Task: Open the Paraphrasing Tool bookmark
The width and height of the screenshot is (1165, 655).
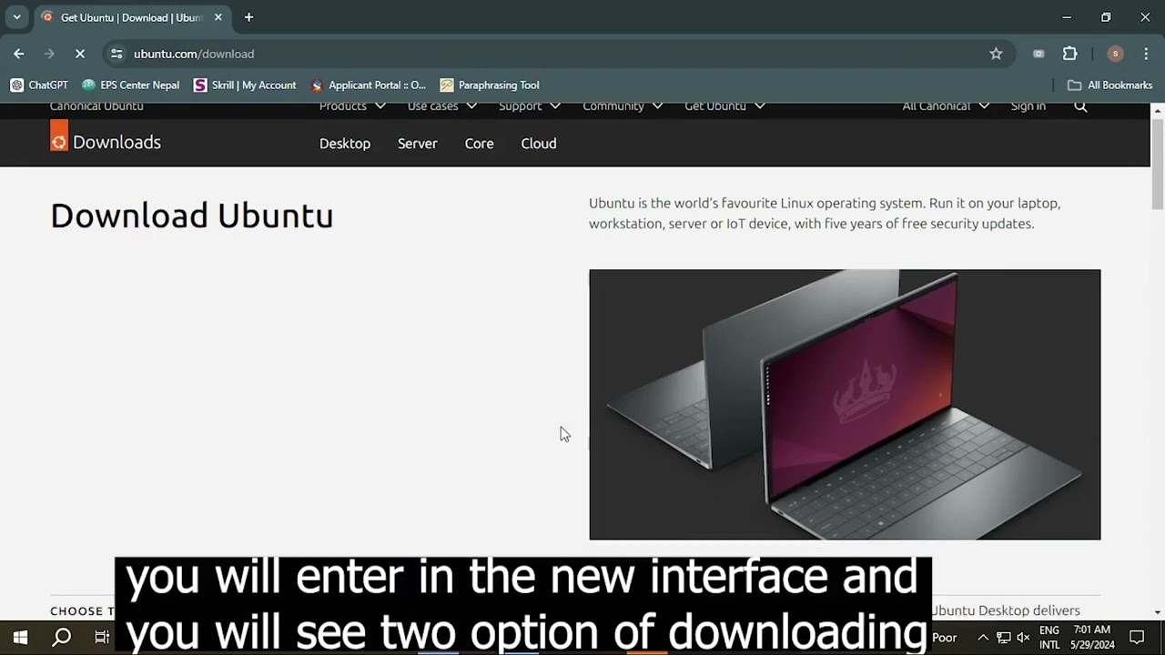Action: (490, 85)
